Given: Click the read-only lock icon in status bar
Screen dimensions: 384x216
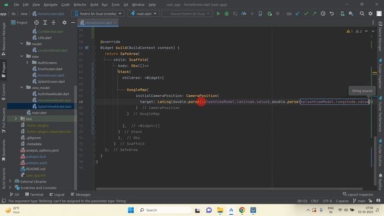Looking at the screenshot, I should click(x=370, y=201).
